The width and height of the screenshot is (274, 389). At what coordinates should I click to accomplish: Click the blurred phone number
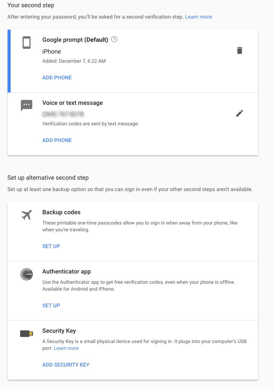tap(63, 114)
